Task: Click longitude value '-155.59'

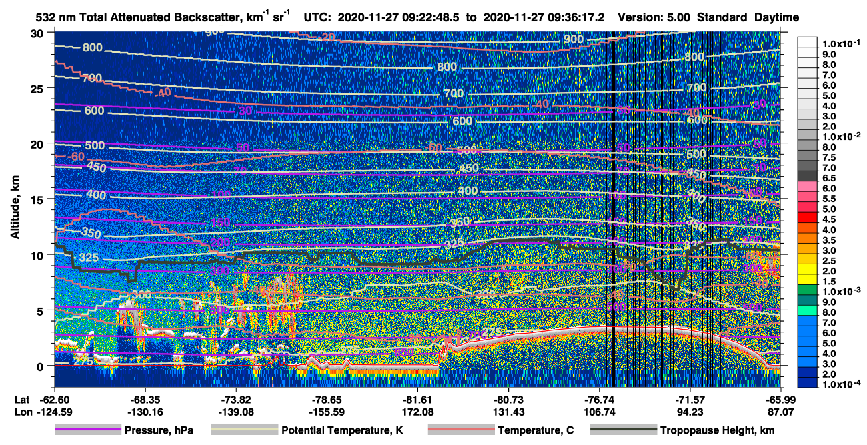Action: pos(327,412)
